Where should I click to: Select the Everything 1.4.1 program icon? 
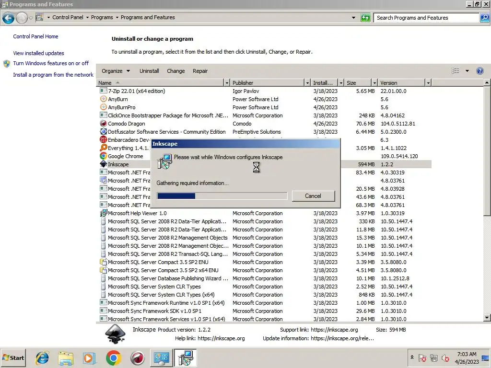(104, 148)
